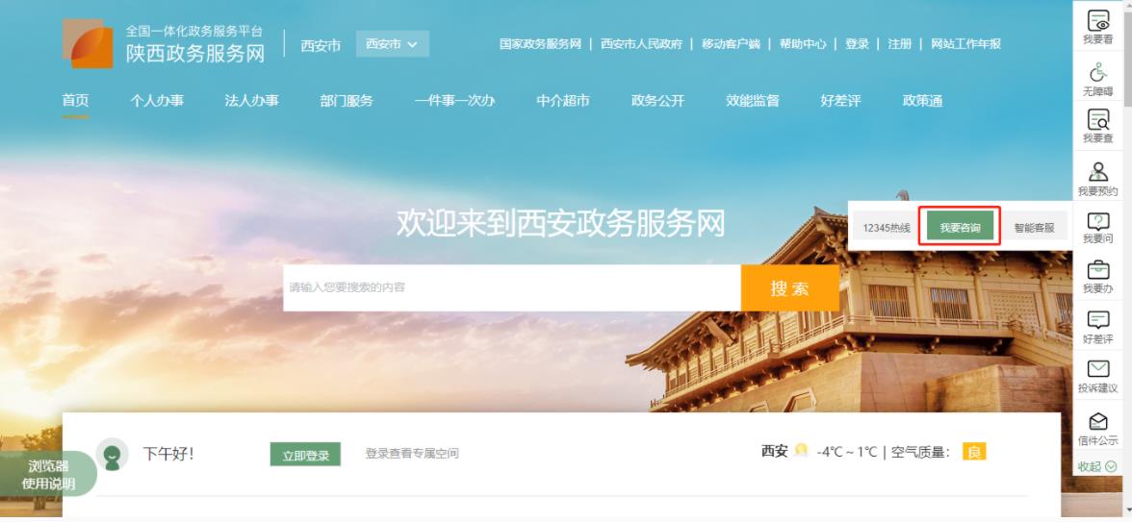Viewport: 1132px width, 522px height.
Task: Click the 无障碍 accessibility wheelchair icon
Action: 1098,71
